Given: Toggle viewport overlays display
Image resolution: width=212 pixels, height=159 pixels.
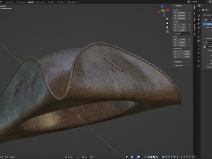Looking at the screenshot, I should click(x=139, y=157).
